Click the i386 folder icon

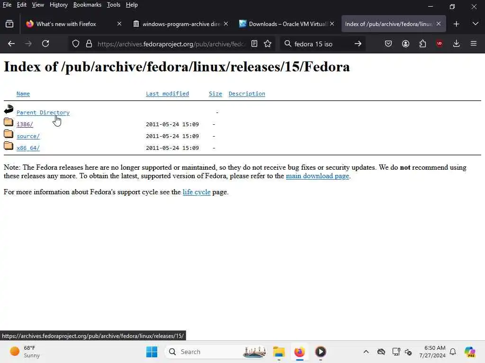pyautogui.click(x=9, y=122)
